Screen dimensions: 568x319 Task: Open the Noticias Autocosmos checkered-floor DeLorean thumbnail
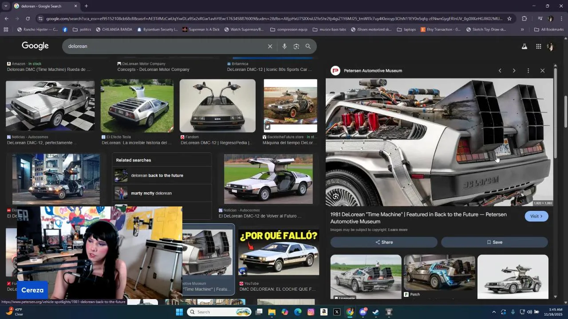(50, 105)
